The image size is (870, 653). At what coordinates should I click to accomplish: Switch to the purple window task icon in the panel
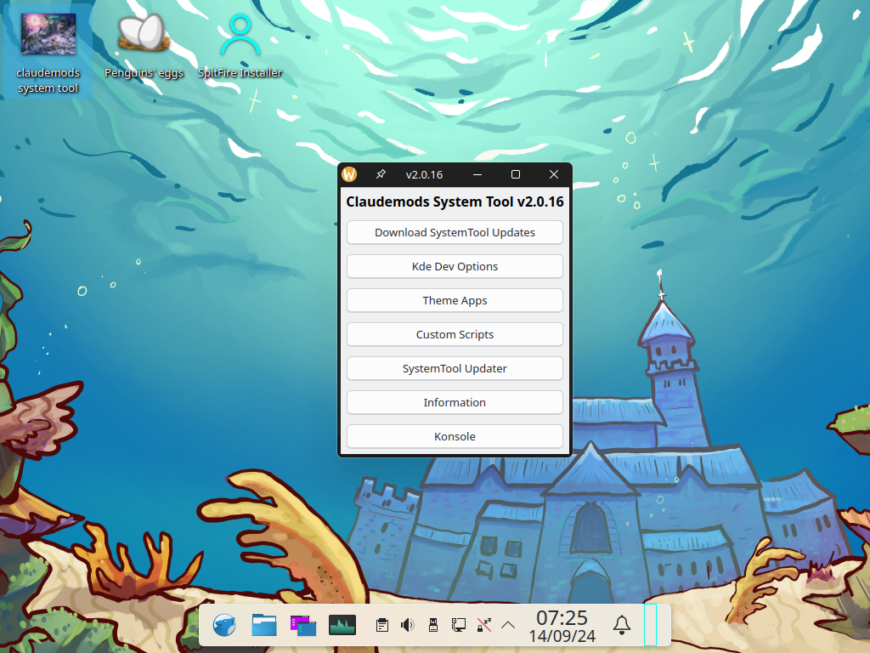tap(303, 625)
